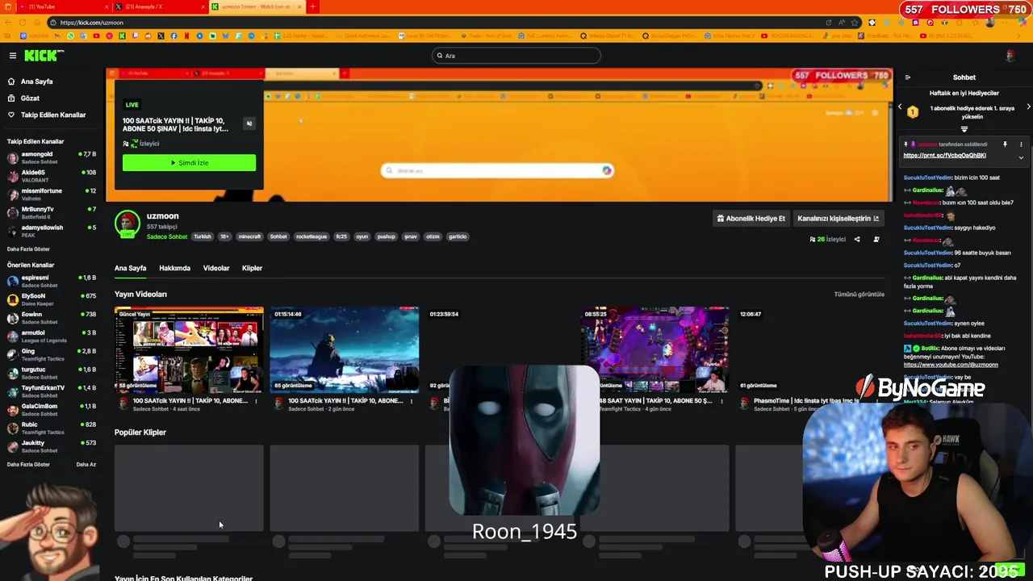1033x581 pixels.
Task: Bookmark page with the star icon
Action: click(x=855, y=23)
